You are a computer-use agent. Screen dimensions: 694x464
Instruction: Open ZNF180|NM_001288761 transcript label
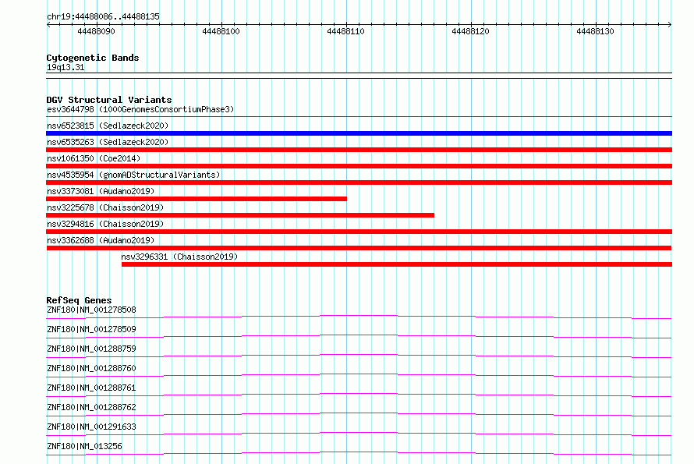click(x=91, y=388)
